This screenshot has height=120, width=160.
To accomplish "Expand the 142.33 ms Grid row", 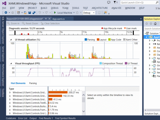I will click(x=10, y=96).
